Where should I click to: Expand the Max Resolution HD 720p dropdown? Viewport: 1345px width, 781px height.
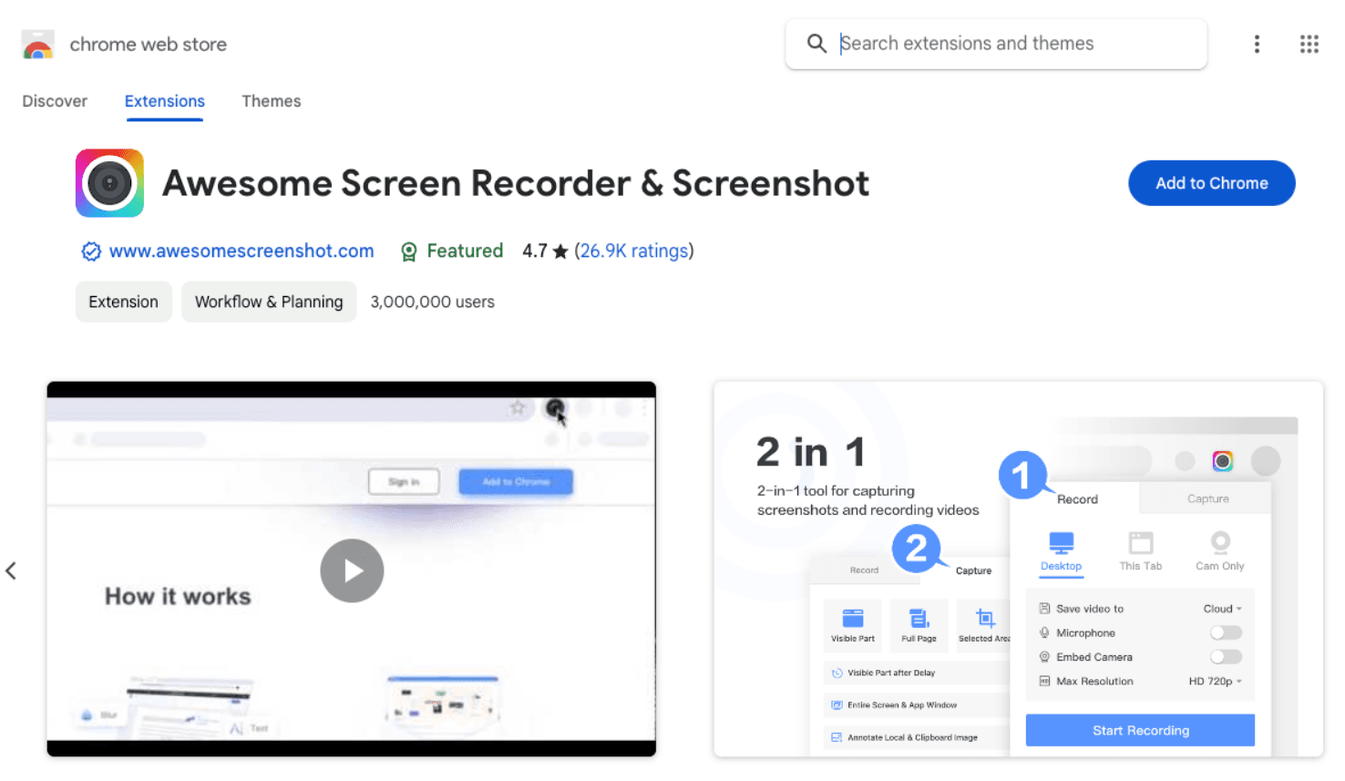(1215, 682)
